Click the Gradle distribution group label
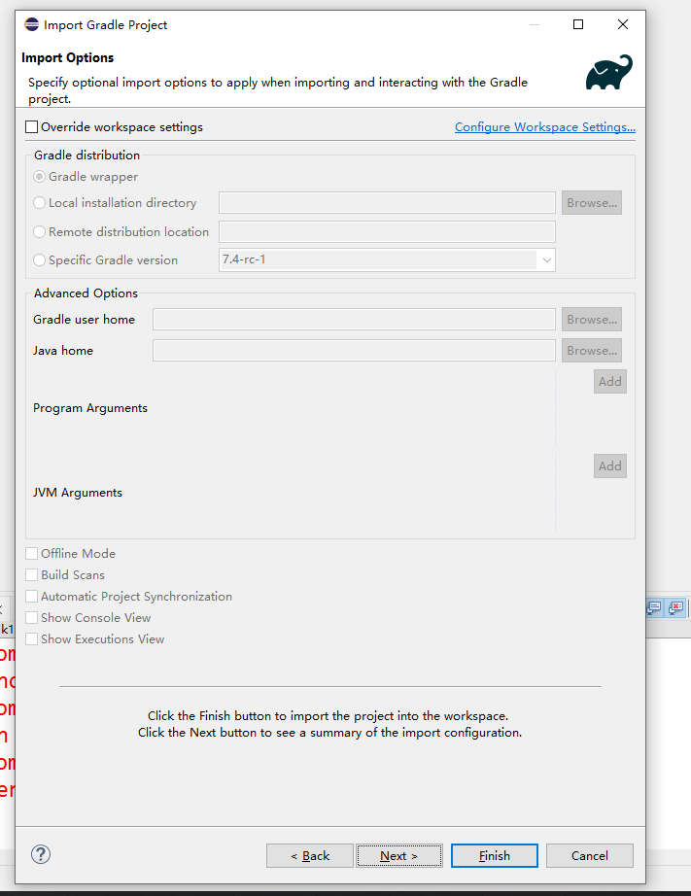691x896 pixels. 86,155
